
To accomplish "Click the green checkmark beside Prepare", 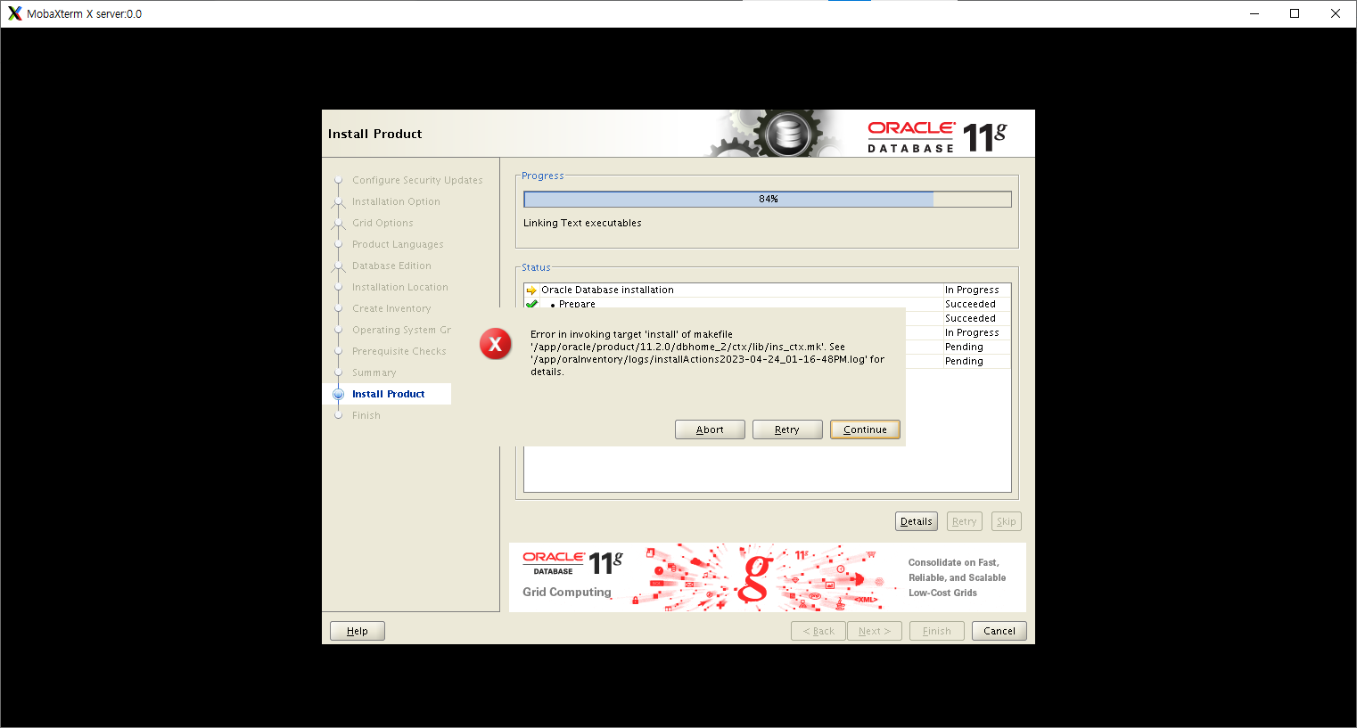I will (532, 304).
